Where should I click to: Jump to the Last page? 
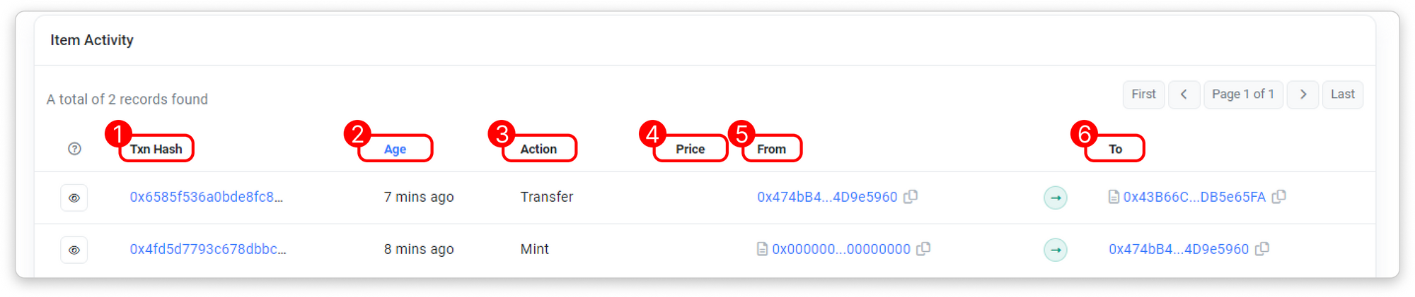(x=1342, y=95)
